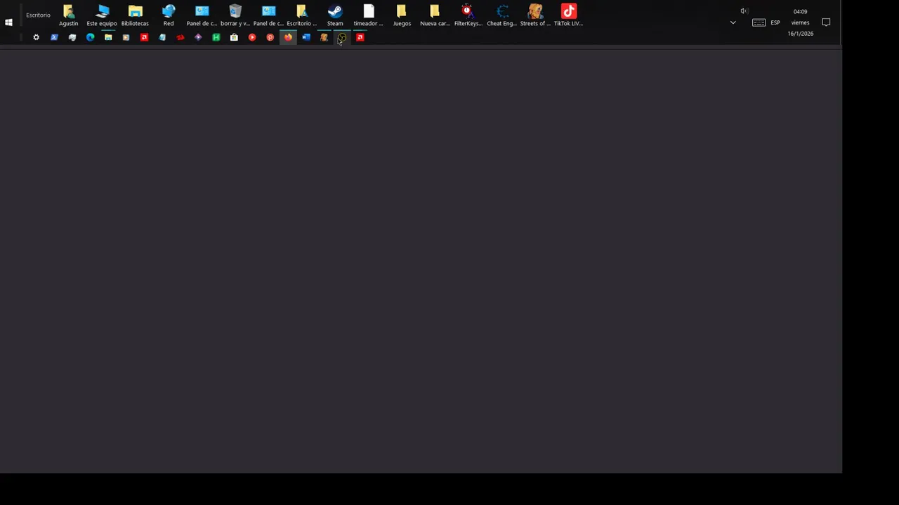Open the Windows Start menu
The height and width of the screenshot is (505, 899).
[8, 22]
